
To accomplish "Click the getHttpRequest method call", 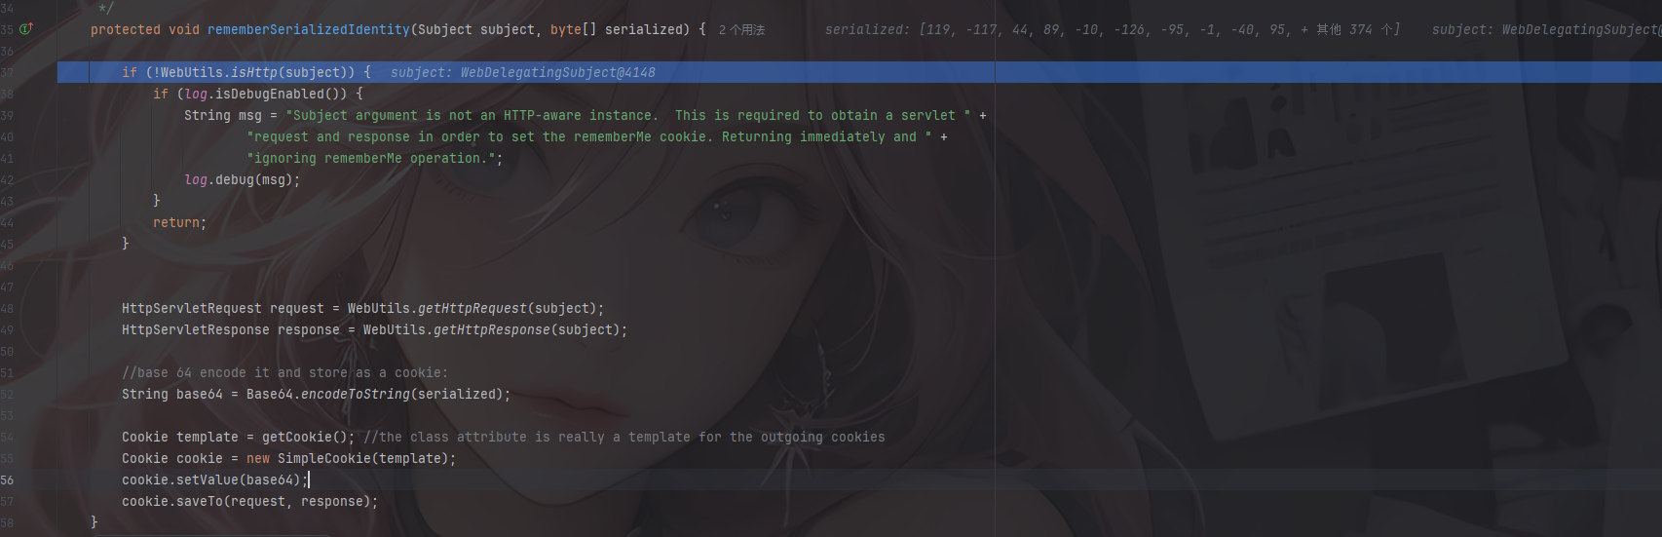I will (x=472, y=309).
